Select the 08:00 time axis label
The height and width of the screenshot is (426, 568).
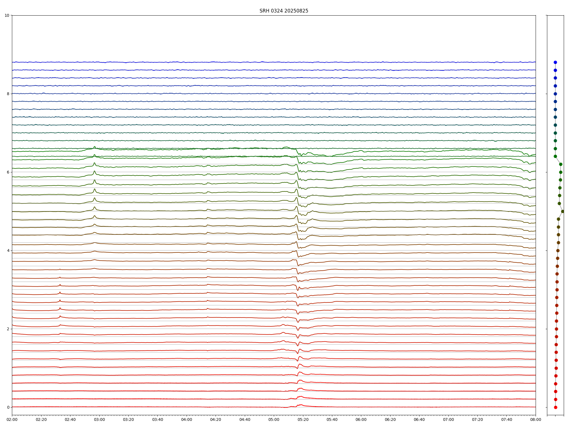(x=536, y=419)
